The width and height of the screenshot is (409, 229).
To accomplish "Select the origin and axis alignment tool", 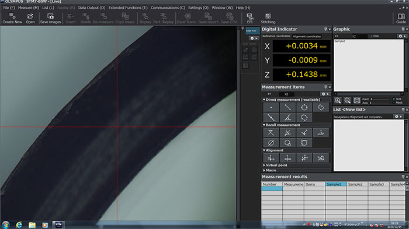I will 271,158.
